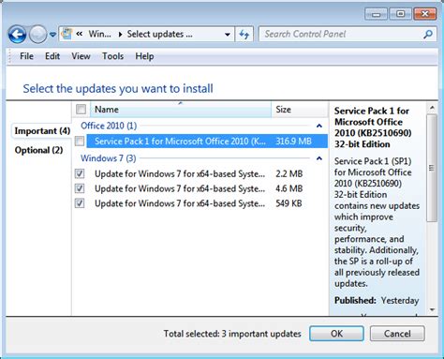This screenshot has height=359, width=444.
Task: Open the Edit menu
Action: [x=52, y=56]
